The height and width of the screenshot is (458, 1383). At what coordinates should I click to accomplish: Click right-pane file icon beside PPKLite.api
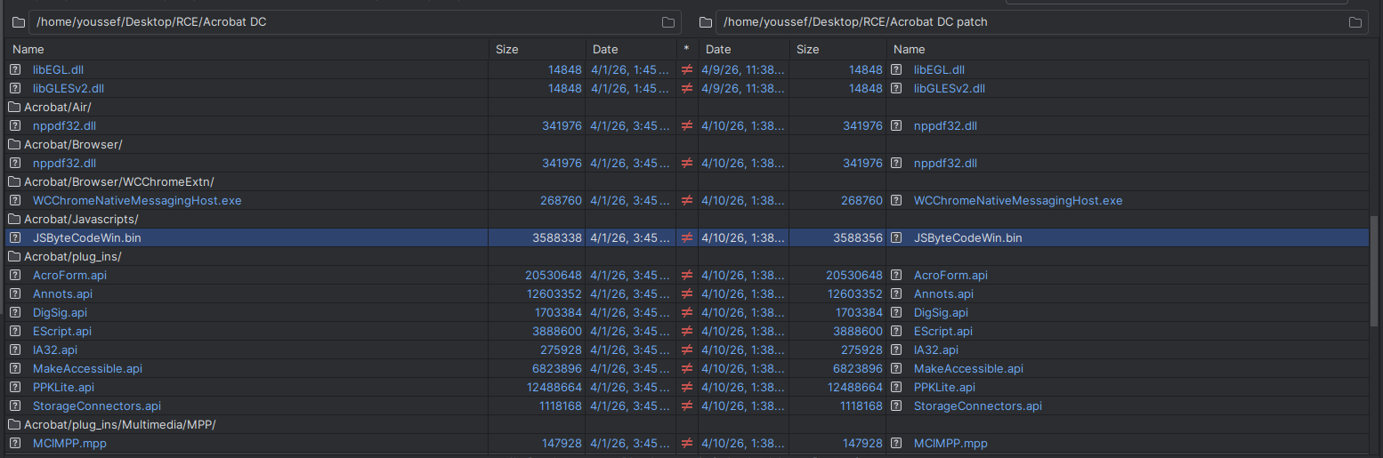[x=896, y=387]
